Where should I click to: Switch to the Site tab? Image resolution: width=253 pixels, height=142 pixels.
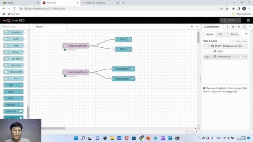[220, 34]
